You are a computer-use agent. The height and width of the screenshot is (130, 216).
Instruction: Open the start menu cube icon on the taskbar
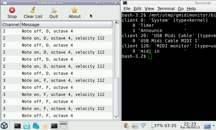click(4, 126)
